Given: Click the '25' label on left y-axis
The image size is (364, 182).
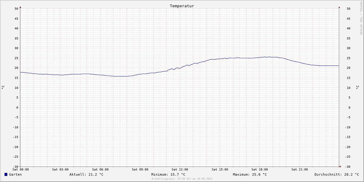Looking at the screenshot, I should tap(16, 58).
